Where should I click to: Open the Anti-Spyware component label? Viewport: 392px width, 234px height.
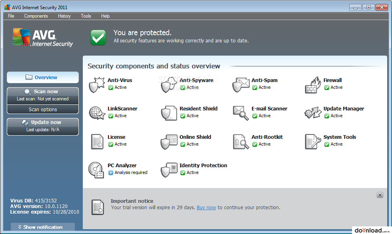(x=196, y=80)
